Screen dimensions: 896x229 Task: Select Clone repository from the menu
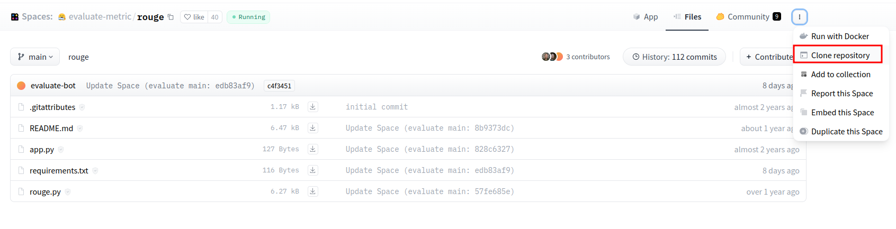pos(840,55)
